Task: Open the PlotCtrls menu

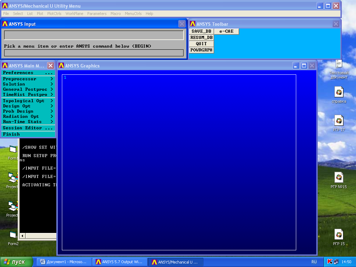Action: pos(54,14)
